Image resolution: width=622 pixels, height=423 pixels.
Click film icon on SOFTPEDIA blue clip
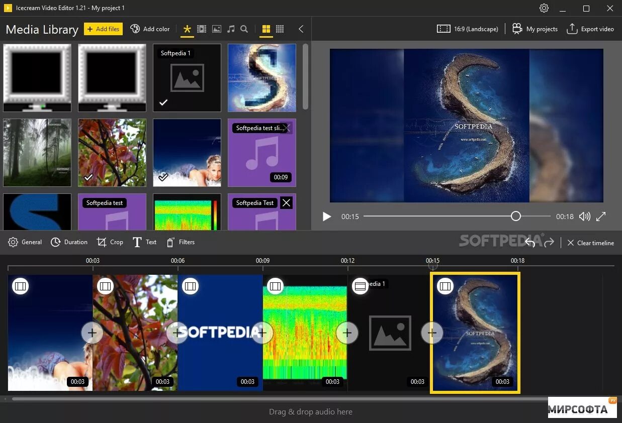pyautogui.click(x=190, y=286)
